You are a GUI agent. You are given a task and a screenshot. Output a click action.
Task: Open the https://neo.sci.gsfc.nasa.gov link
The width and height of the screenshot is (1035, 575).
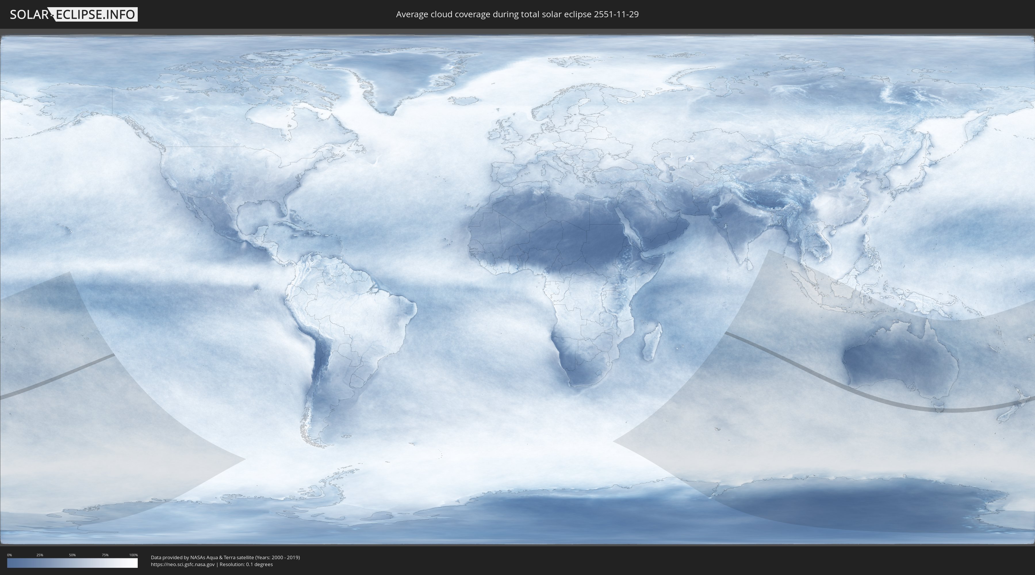182,565
